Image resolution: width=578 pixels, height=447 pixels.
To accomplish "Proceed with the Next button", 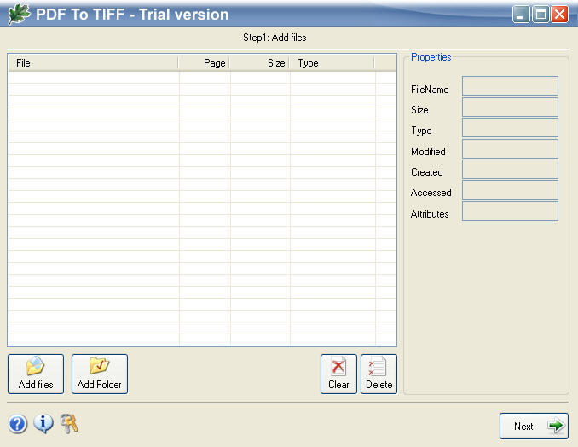I will [x=534, y=426].
